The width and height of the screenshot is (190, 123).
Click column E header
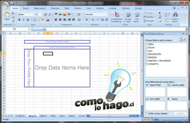[x=48, y=33]
